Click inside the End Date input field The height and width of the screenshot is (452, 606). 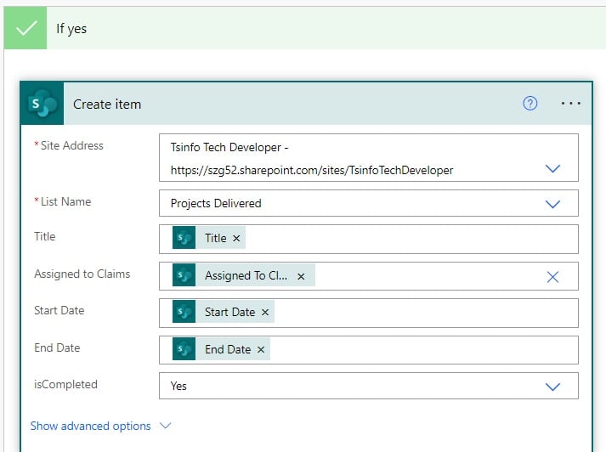tap(369, 350)
